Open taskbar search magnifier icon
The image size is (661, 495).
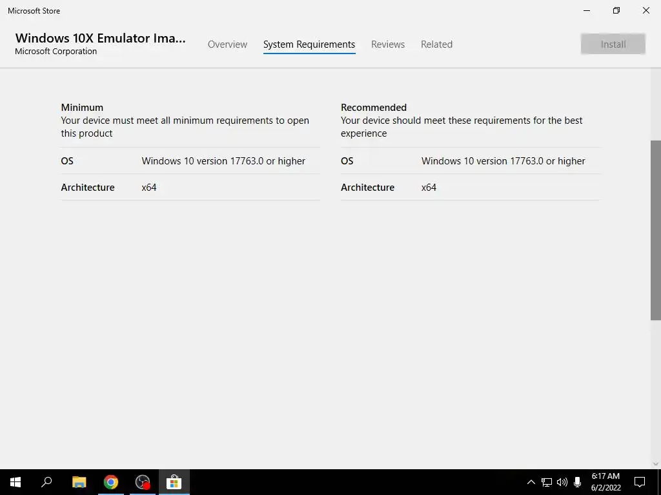[46, 482]
